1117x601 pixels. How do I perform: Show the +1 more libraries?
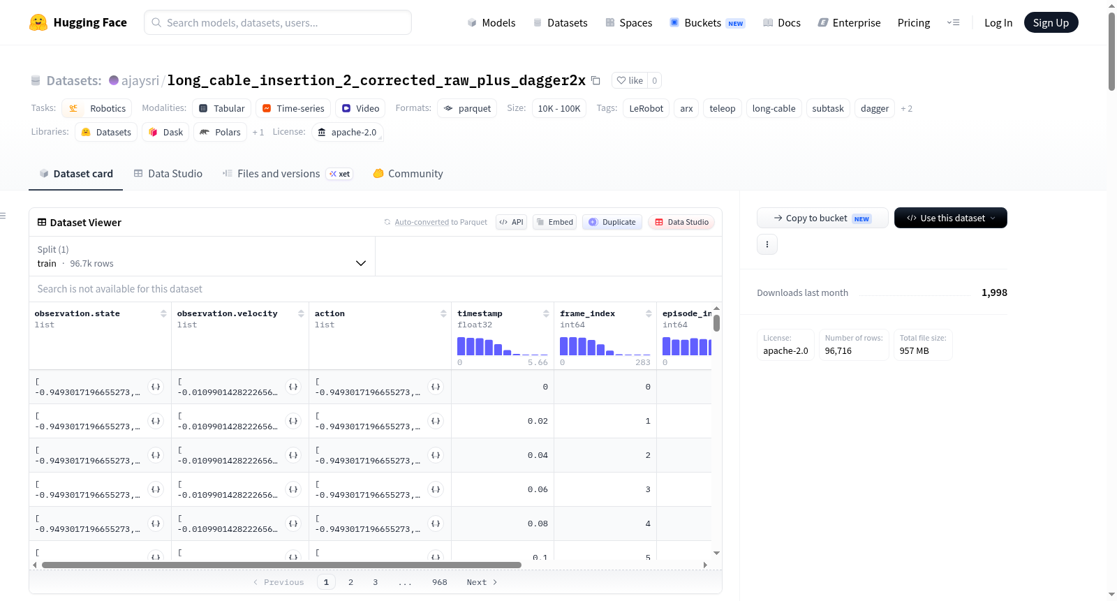click(x=258, y=132)
